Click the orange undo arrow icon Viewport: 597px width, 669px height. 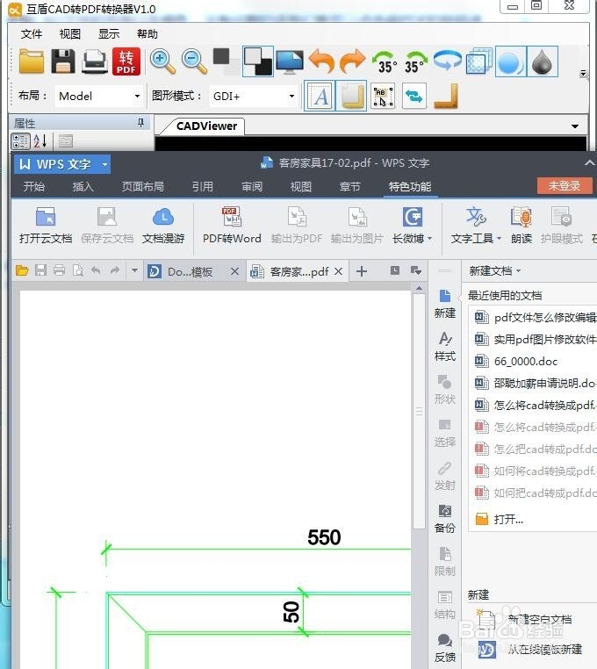tap(321, 61)
